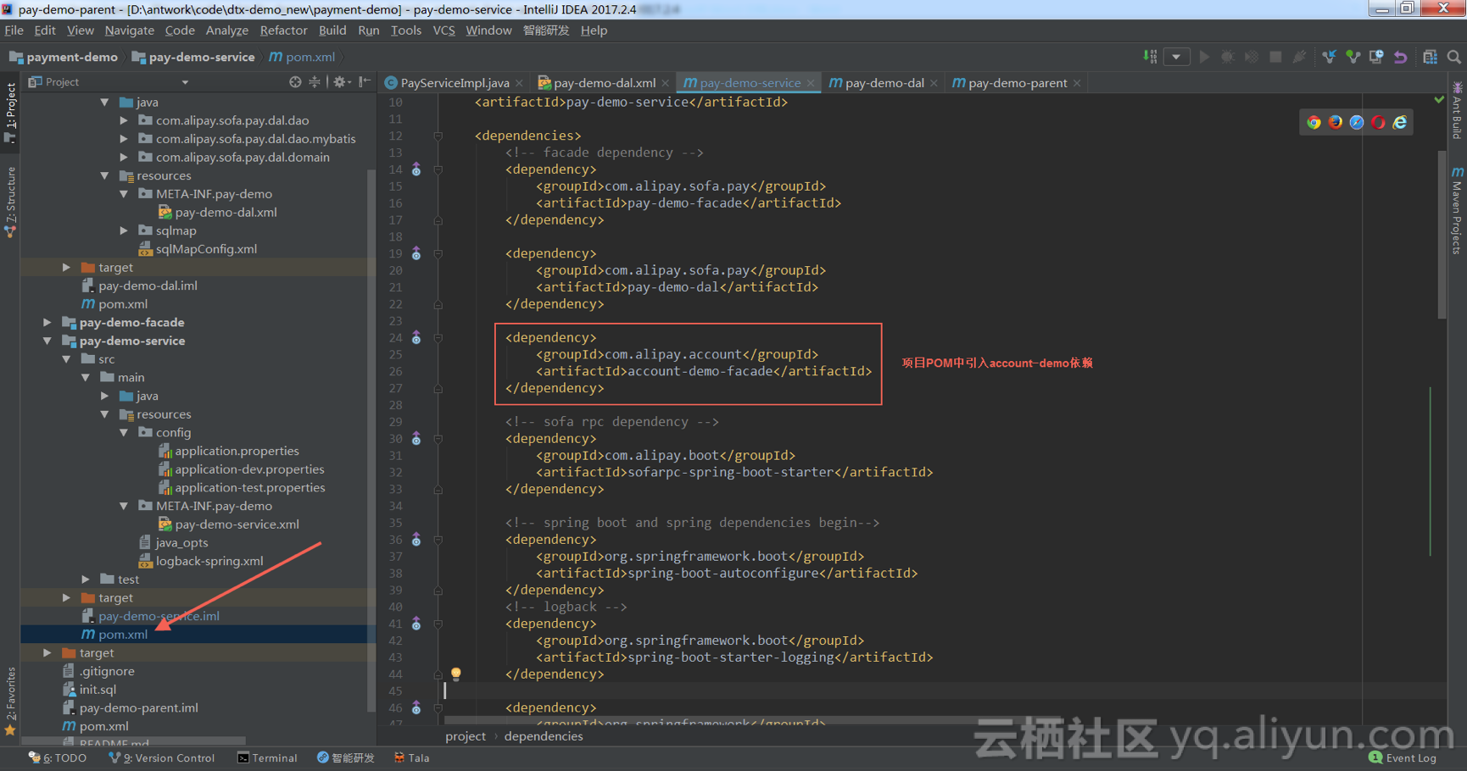The height and width of the screenshot is (771, 1467).
Task: Open the File menu
Action: pos(14,30)
